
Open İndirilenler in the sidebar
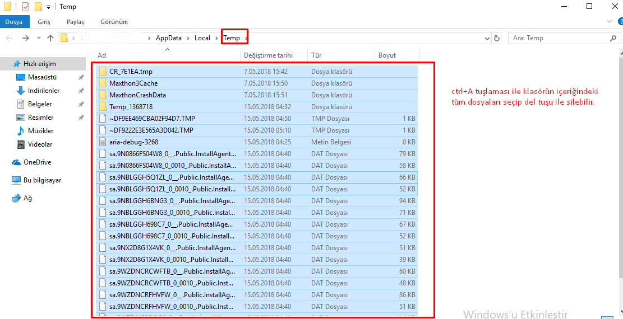point(43,91)
